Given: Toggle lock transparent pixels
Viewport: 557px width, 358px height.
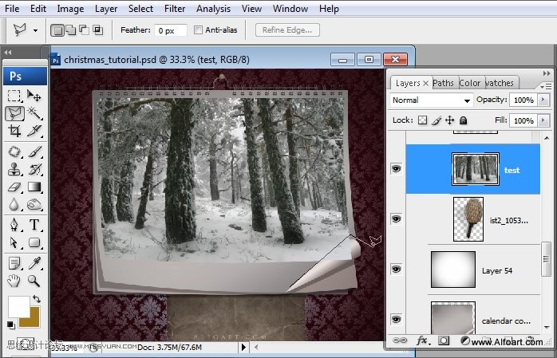Looking at the screenshot, I should (x=422, y=120).
